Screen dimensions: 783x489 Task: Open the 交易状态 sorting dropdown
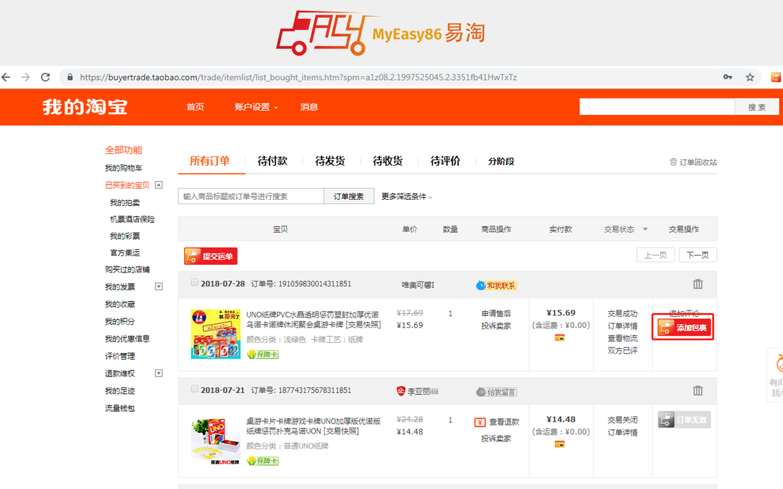tap(623, 229)
